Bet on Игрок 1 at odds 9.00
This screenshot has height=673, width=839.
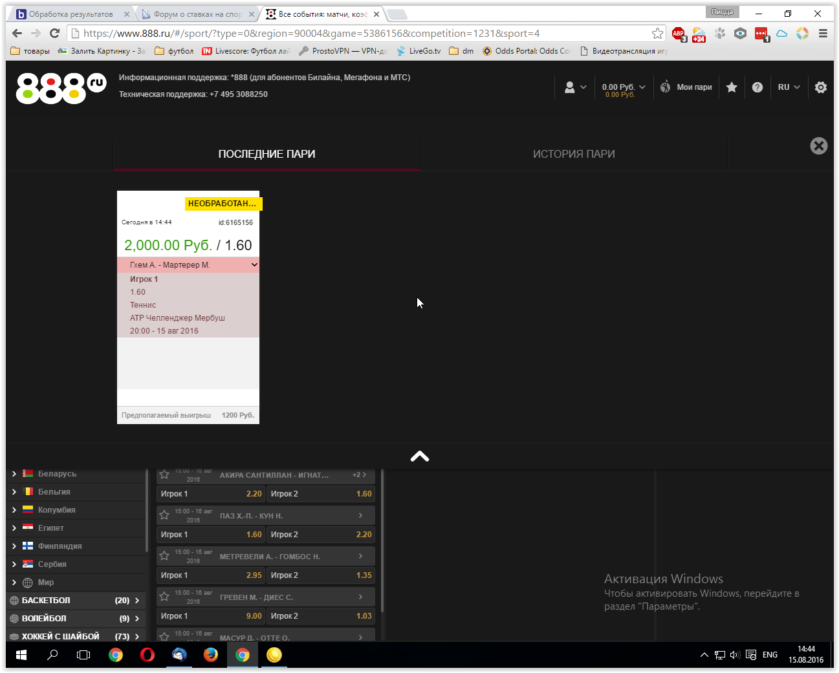pos(211,616)
